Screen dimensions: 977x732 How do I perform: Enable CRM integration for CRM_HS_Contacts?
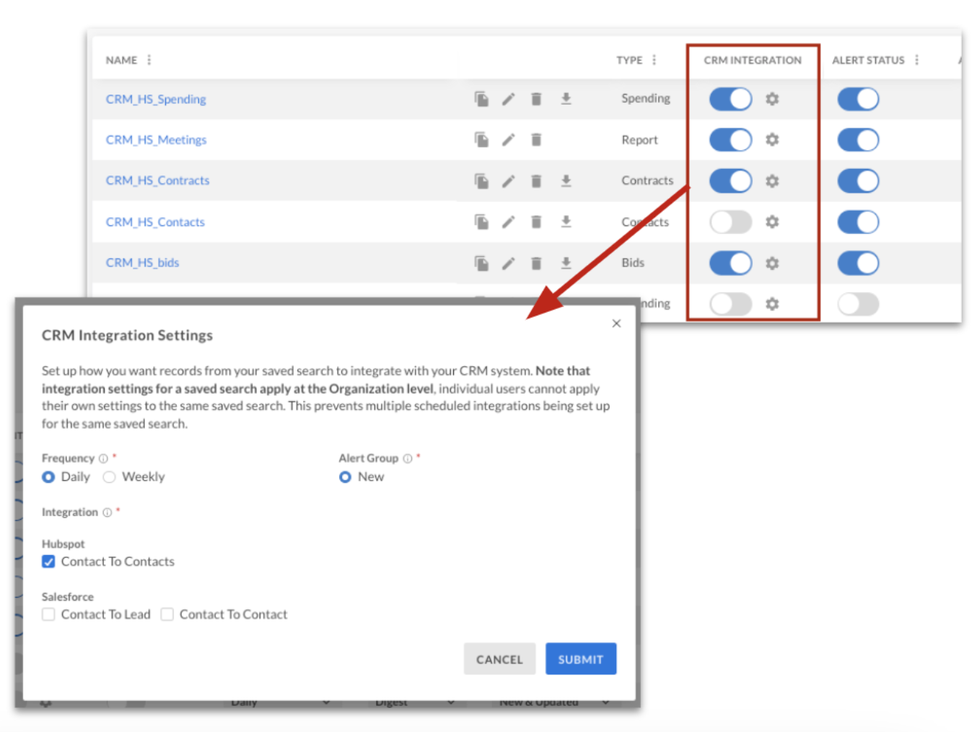730,222
